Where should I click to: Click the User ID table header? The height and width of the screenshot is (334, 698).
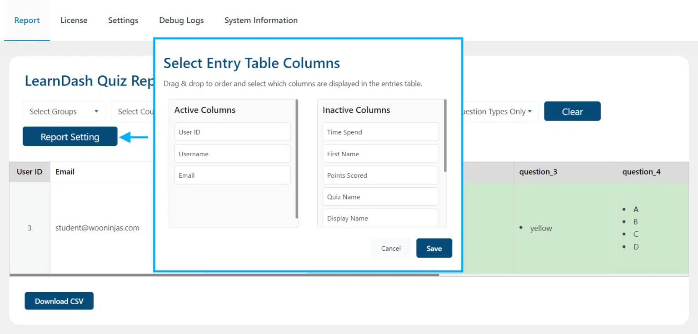30,172
